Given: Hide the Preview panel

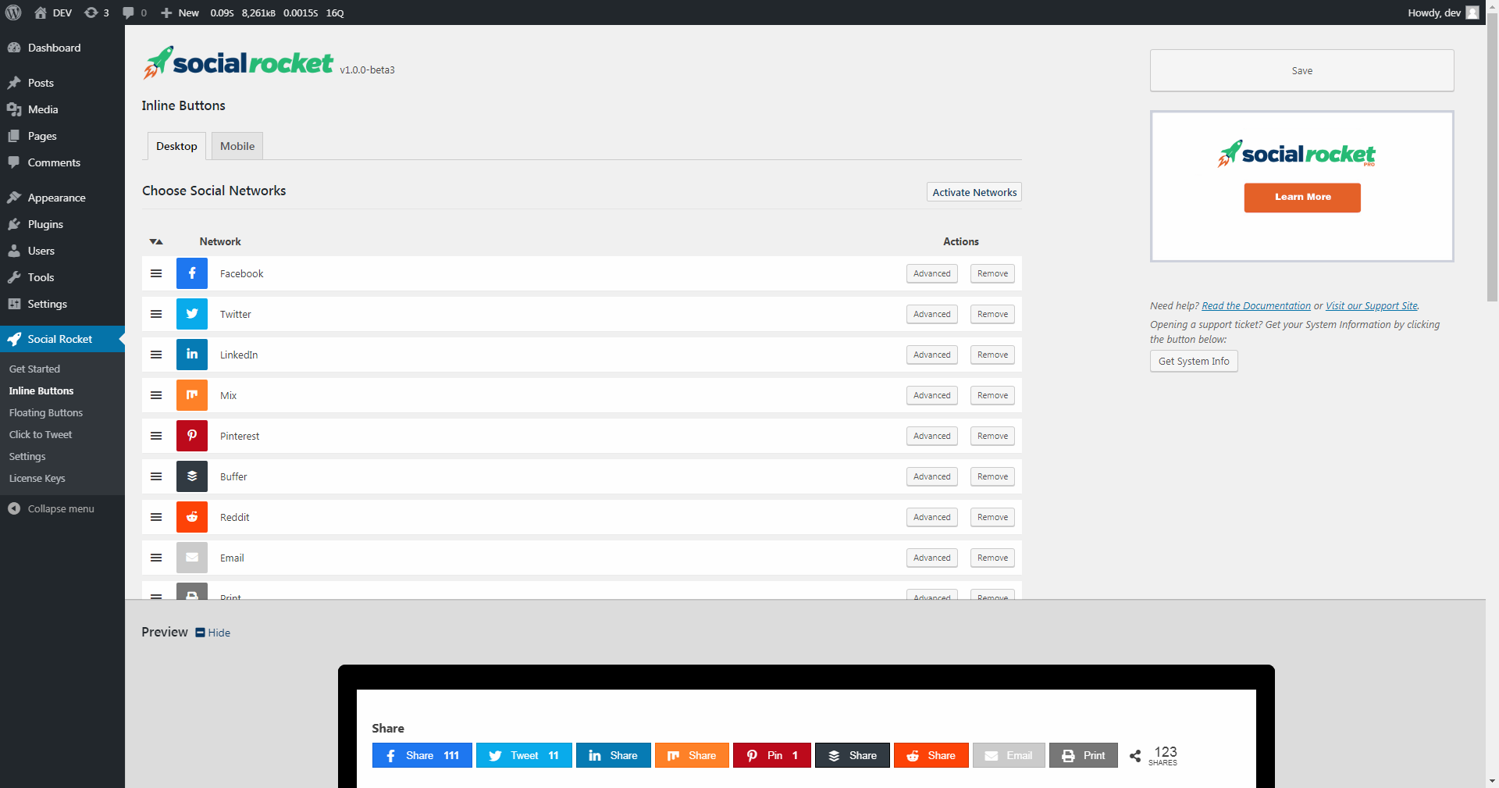Looking at the screenshot, I should point(212,633).
